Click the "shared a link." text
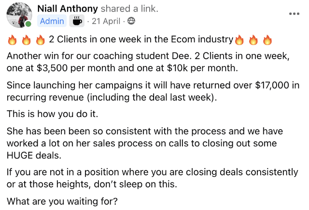 (129, 9)
